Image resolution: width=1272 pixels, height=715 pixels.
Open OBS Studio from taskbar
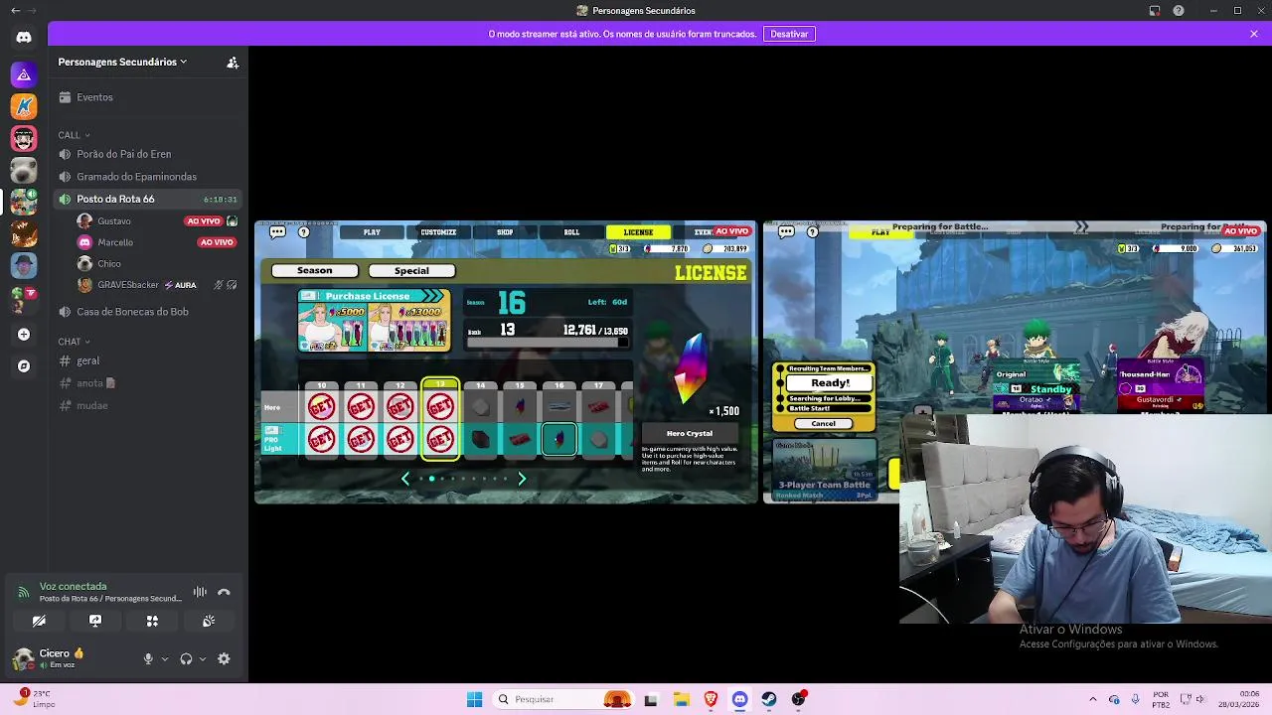[x=799, y=699]
